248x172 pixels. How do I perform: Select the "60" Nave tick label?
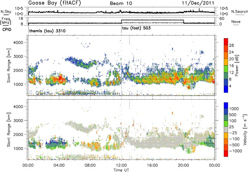(x=222, y=19)
